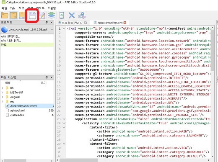This screenshot has width=218, height=162.
Task: Click the editor horizontal scroll right arrow
Action: (209, 160)
